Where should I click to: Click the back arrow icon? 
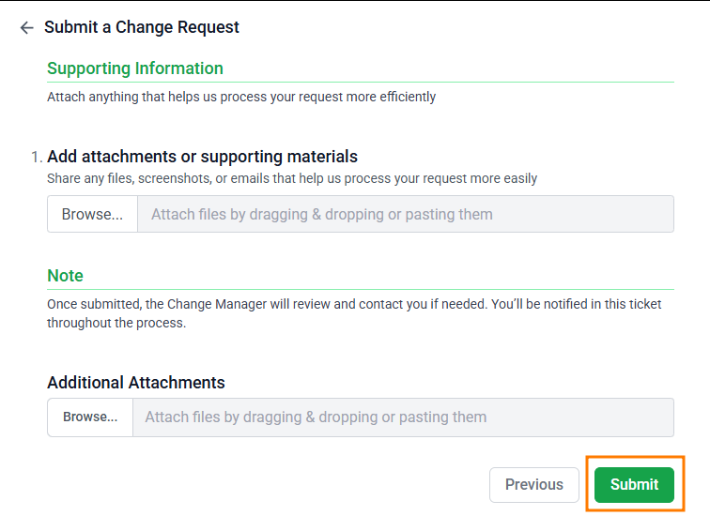click(26, 28)
